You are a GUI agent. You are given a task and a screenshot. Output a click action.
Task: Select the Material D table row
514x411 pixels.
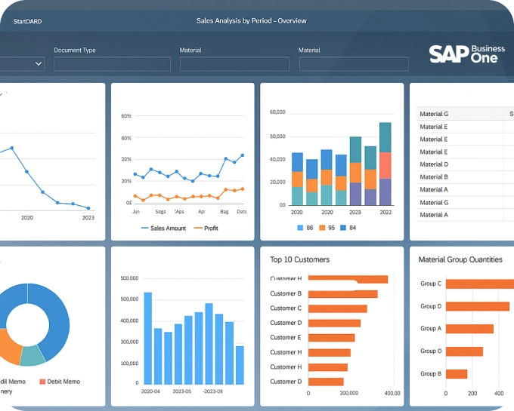[434, 164]
